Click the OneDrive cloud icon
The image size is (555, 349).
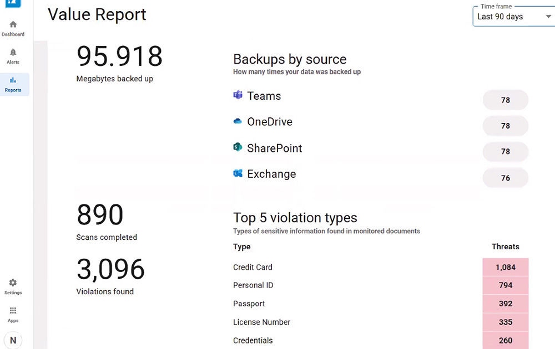pos(238,121)
